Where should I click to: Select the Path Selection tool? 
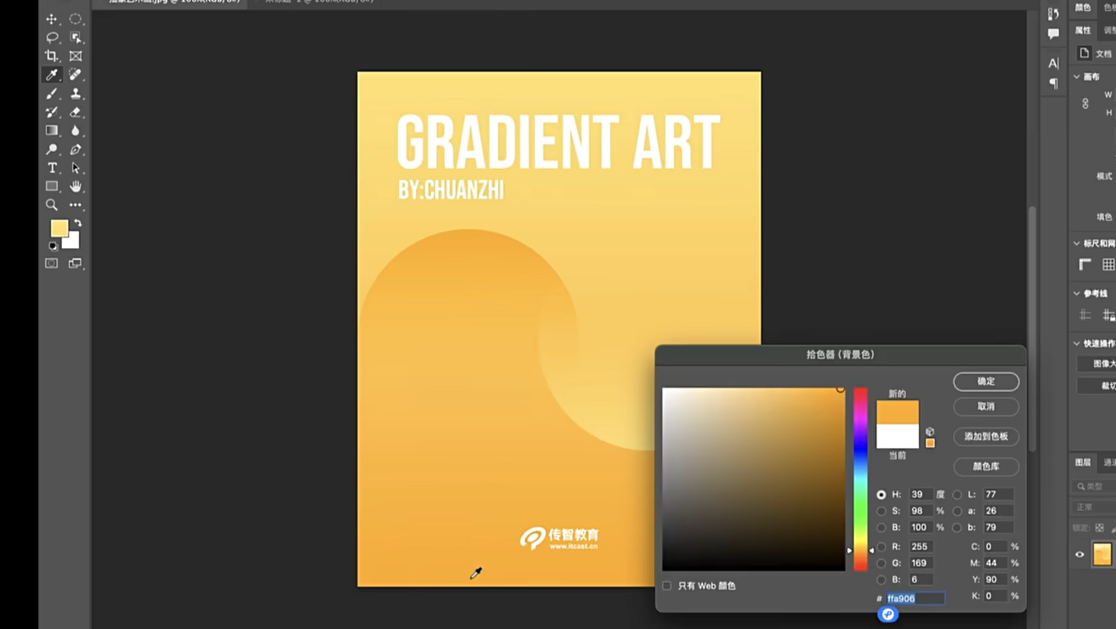(76, 168)
